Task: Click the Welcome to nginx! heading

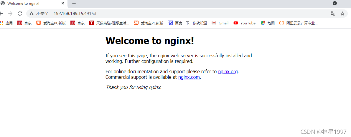Action: tap(150, 41)
